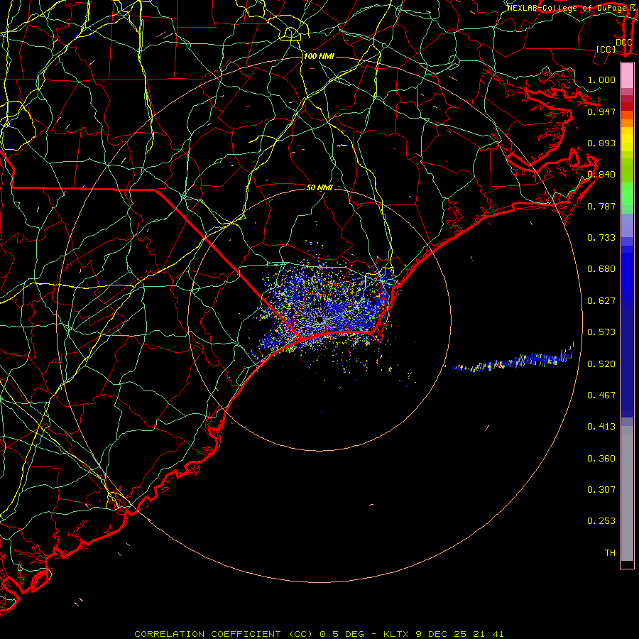Select the 0.893 legend value
Image resolution: width=639 pixels, height=639 pixels.
[x=601, y=143]
